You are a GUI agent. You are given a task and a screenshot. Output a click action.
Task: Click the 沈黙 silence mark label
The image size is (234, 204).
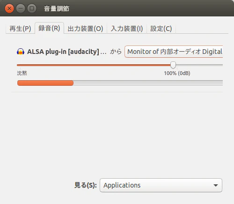coord(22,73)
